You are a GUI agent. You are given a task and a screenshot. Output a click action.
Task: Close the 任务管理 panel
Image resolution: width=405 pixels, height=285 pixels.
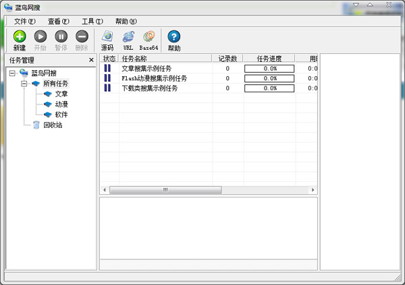(91, 60)
